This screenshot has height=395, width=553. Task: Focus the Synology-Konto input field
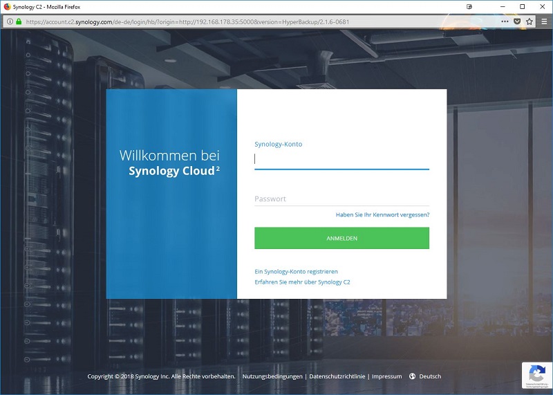(341, 160)
